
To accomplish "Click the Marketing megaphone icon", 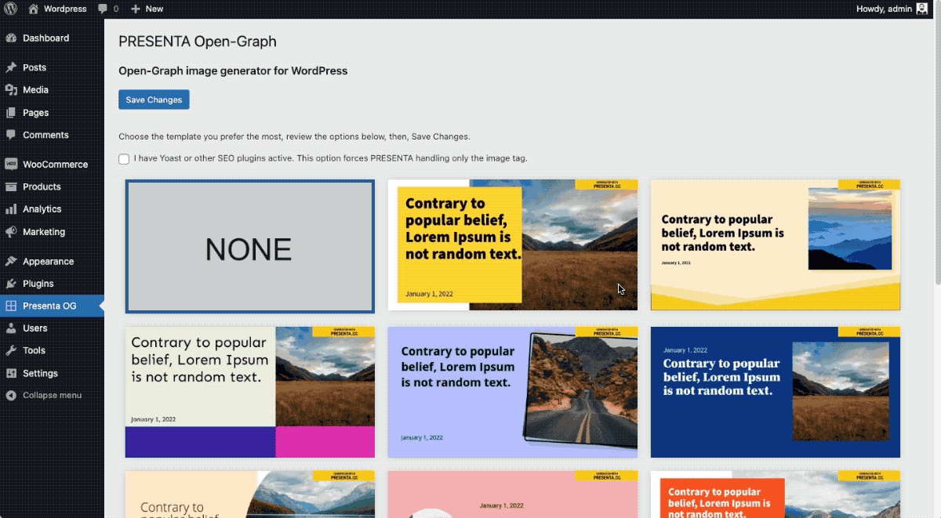I will coord(11,232).
